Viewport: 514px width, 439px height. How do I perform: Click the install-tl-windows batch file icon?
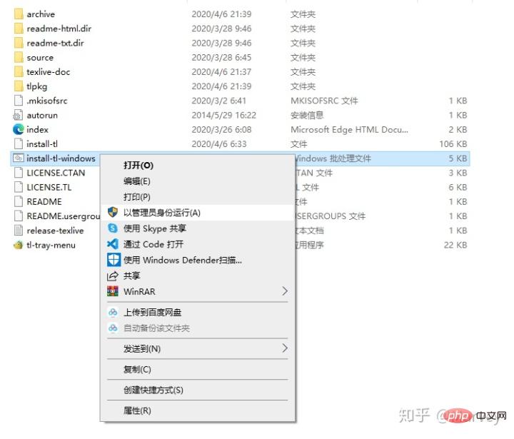click(x=19, y=158)
